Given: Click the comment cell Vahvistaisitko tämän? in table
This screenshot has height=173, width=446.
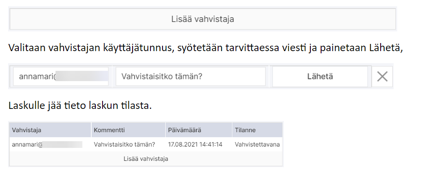Looking at the screenshot, I should pyautogui.click(x=124, y=145).
